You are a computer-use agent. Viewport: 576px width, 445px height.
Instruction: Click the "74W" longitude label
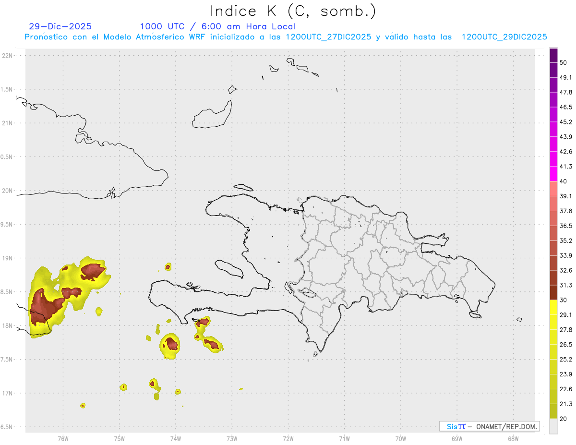176,438
